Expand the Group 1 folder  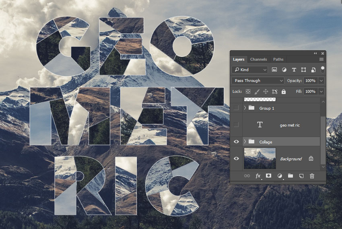pyautogui.click(x=245, y=108)
